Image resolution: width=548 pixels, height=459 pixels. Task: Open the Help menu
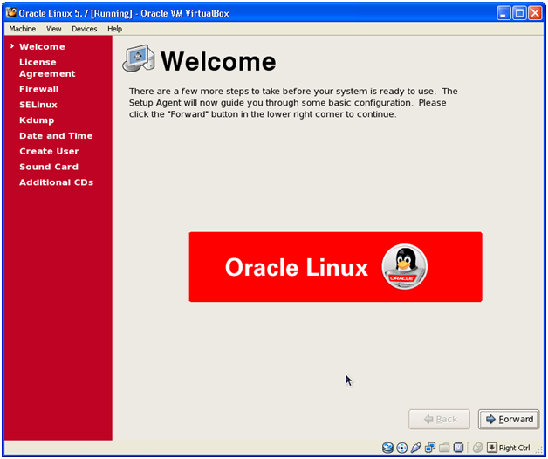point(114,29)
